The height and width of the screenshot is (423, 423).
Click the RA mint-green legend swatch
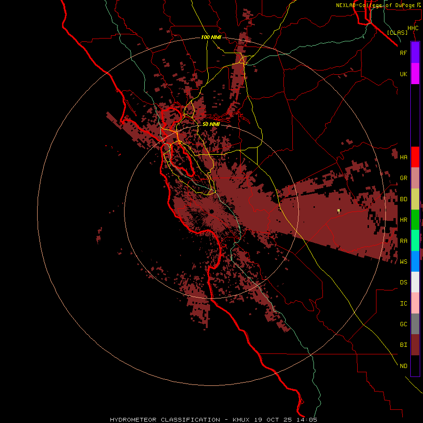415,241
